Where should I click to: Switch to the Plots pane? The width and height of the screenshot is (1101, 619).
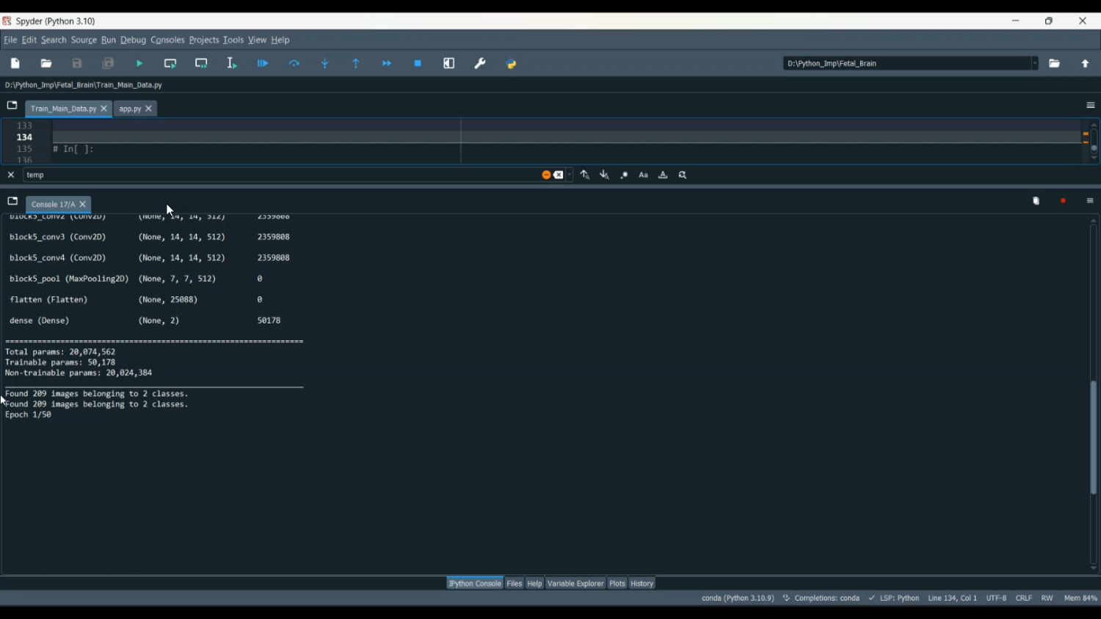tap(617, 584)
